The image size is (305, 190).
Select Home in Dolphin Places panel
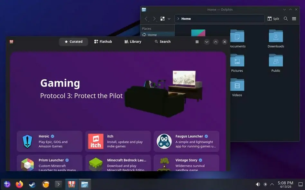(157, 34)
